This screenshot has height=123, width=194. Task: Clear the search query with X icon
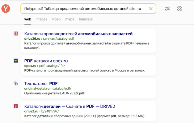[x=151, y=9]
